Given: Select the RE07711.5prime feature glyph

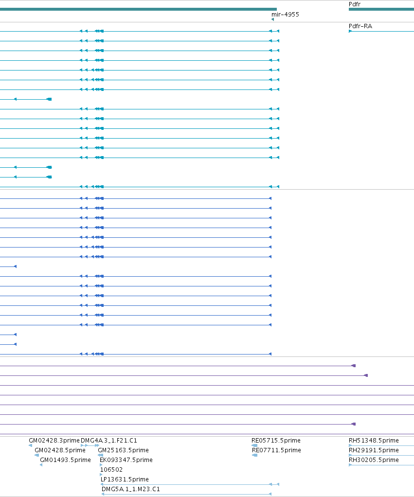Looking at the screenshot, I should click(x=254, y=455).
